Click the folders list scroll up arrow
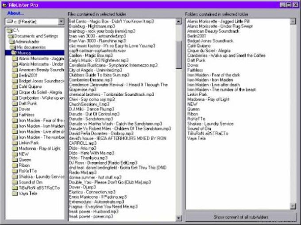This screenshot has height=225, width=301. (x=293, y=21)
